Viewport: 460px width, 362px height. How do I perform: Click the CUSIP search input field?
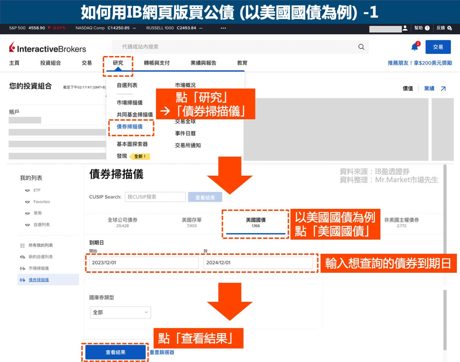coord(155,197)
